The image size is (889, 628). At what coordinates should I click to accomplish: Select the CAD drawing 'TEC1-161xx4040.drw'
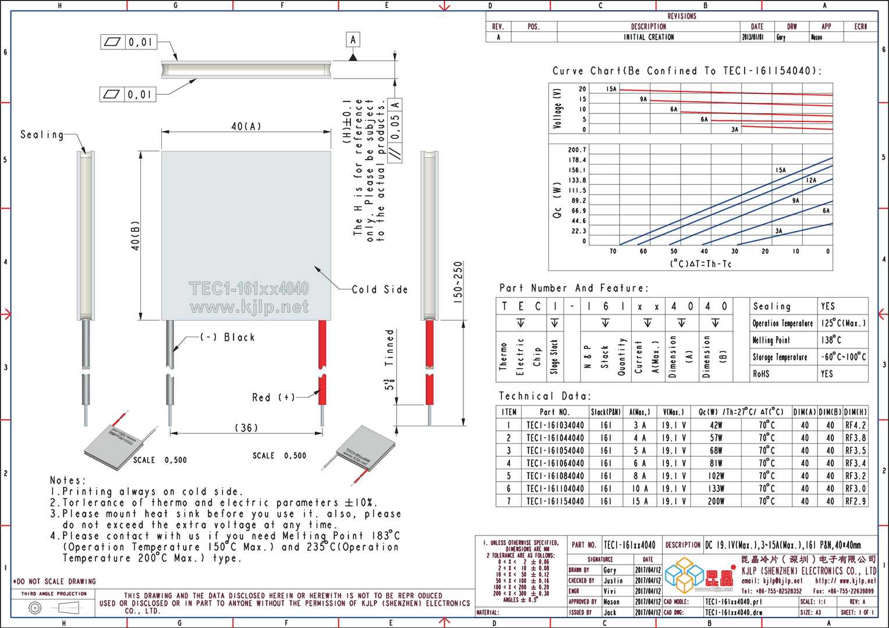[x=734, y=612]
